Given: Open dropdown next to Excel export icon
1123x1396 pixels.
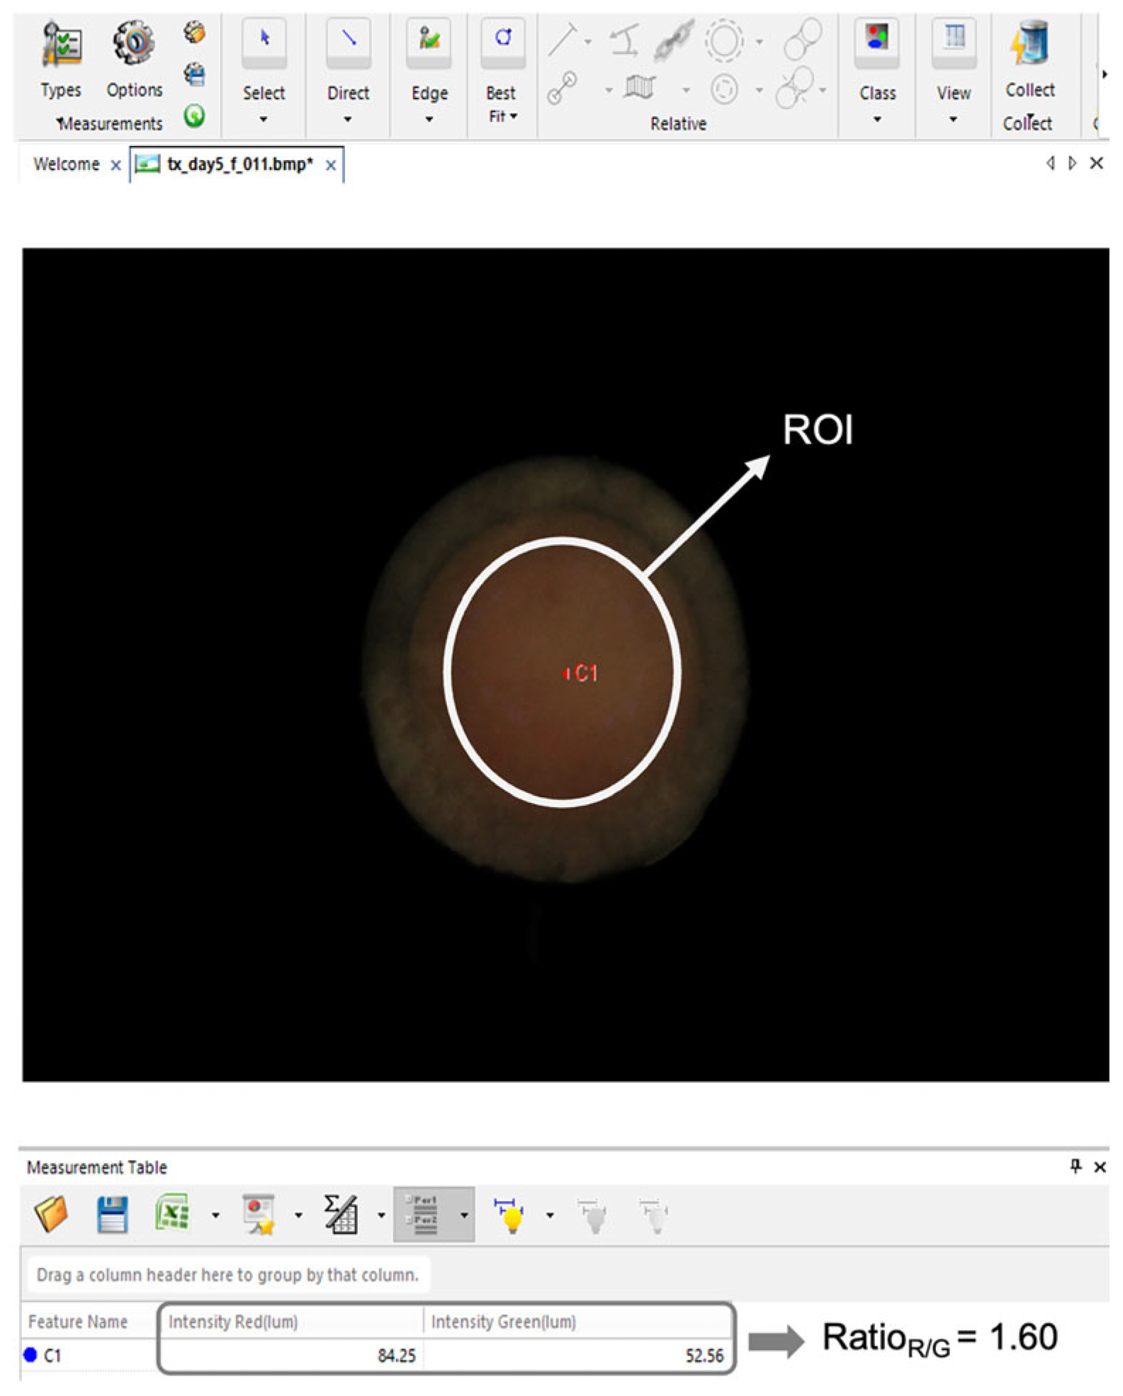Looking at the screenshot, I should click(x=215, y=1215).
